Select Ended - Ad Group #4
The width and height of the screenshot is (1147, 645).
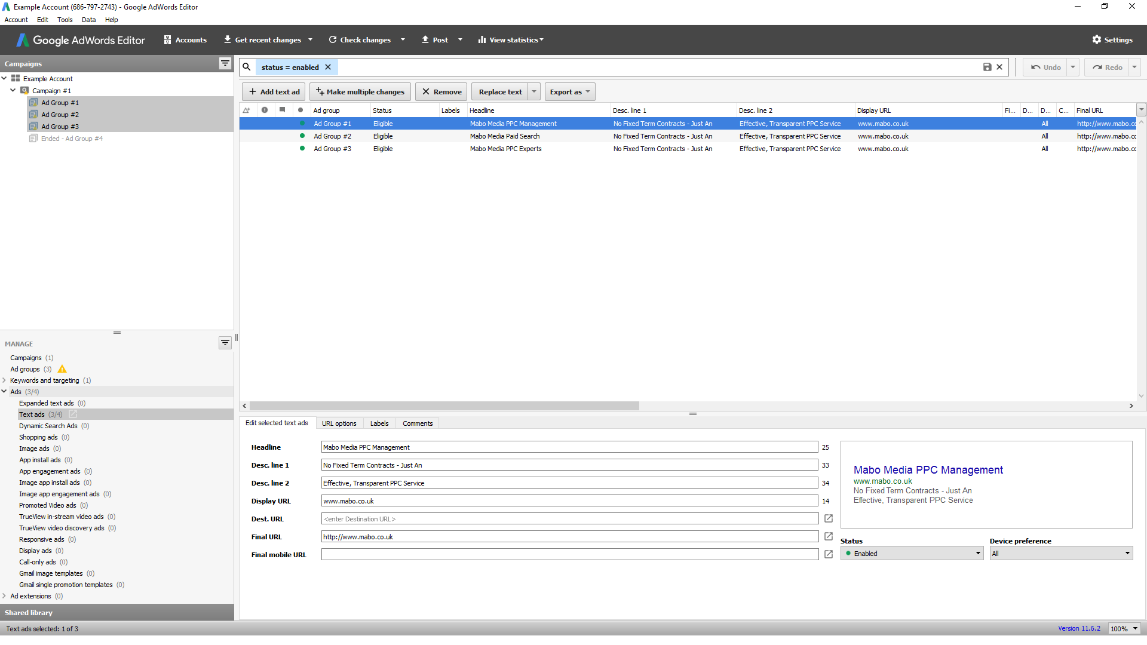coord(72,139)
